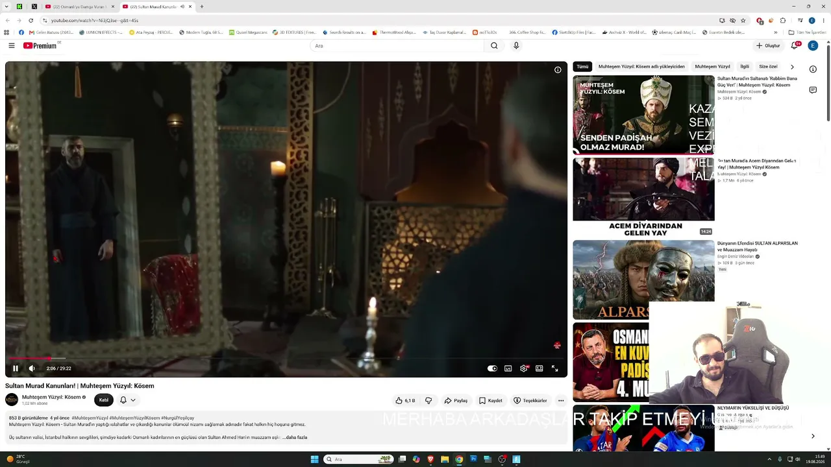Screen dimensions: 831x467
Task: Show overflow bookmarks with the chevron
Action: [x=776, y=32]
